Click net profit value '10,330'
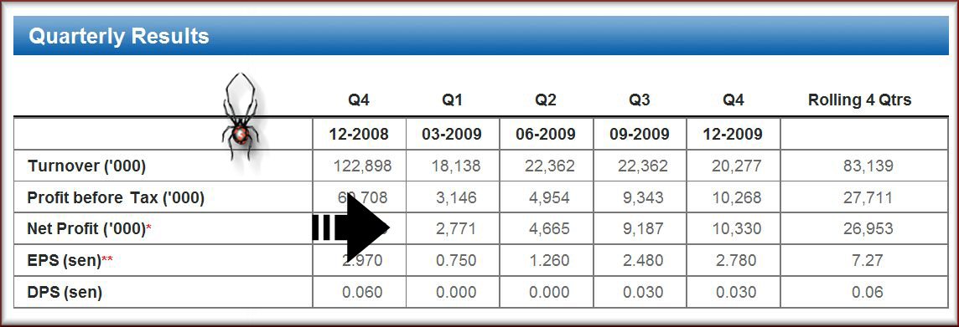 [736, 229]
